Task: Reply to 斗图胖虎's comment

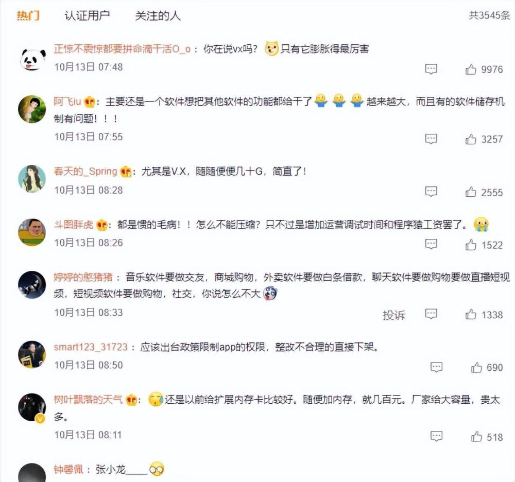Action: click(431, 244)
